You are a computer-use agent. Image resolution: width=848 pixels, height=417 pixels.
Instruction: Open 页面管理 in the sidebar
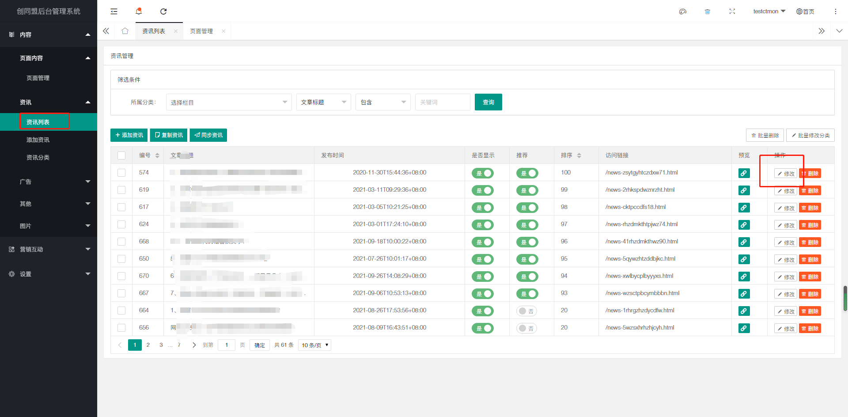pyautogui.click(x=38, y=78)
